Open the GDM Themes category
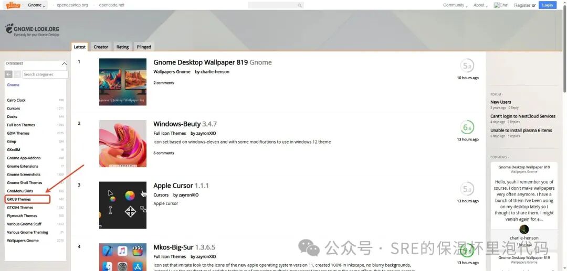 18,133
